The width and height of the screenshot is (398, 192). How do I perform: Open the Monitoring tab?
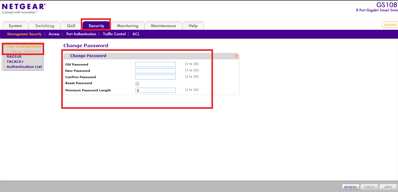point(128,26)
